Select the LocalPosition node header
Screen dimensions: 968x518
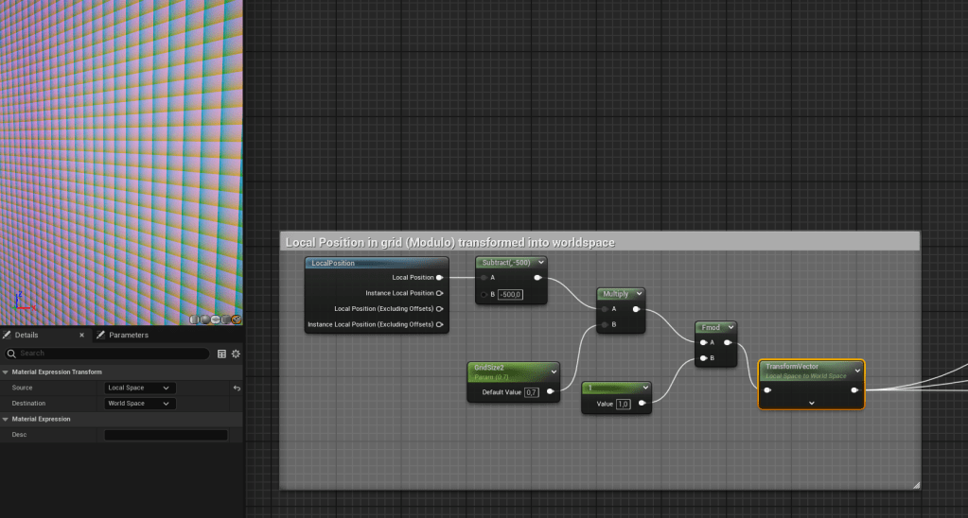click(x=376, y=263)
